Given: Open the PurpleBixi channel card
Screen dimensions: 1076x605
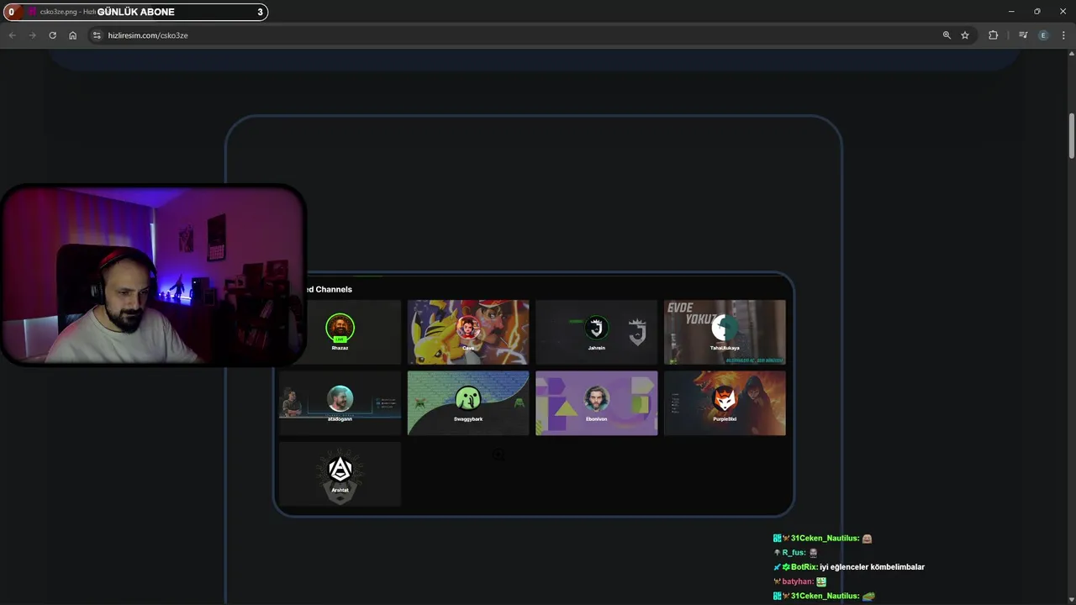Looking at the screenshot, I should [x=725, y=403].
